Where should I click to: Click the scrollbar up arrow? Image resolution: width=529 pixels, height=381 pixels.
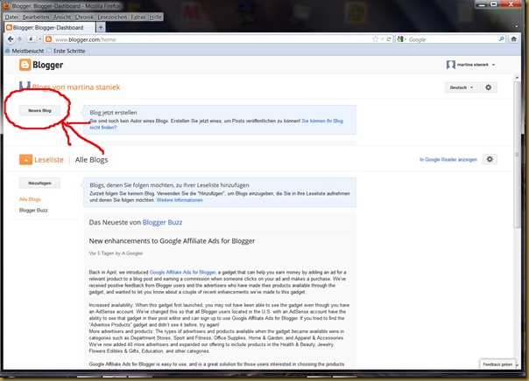click(517, 78)
